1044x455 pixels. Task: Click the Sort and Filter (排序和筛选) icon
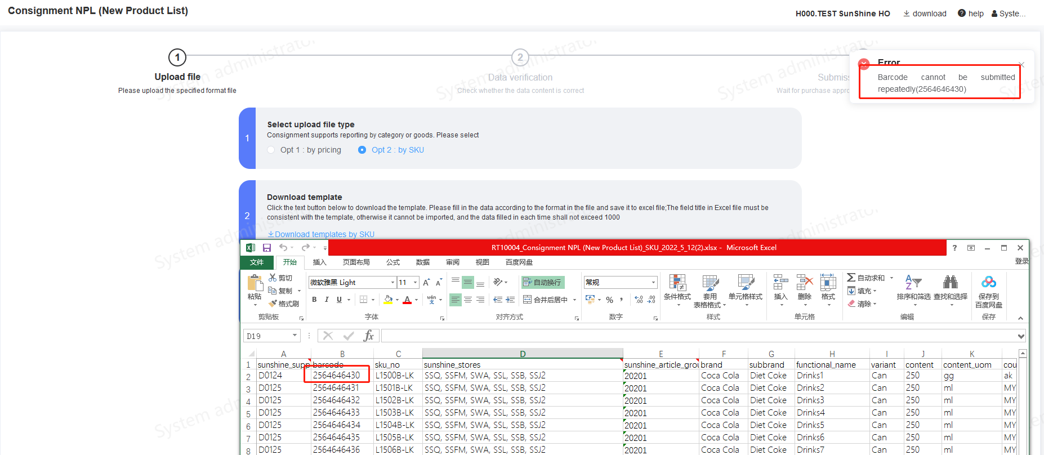[x=913, y=283]
